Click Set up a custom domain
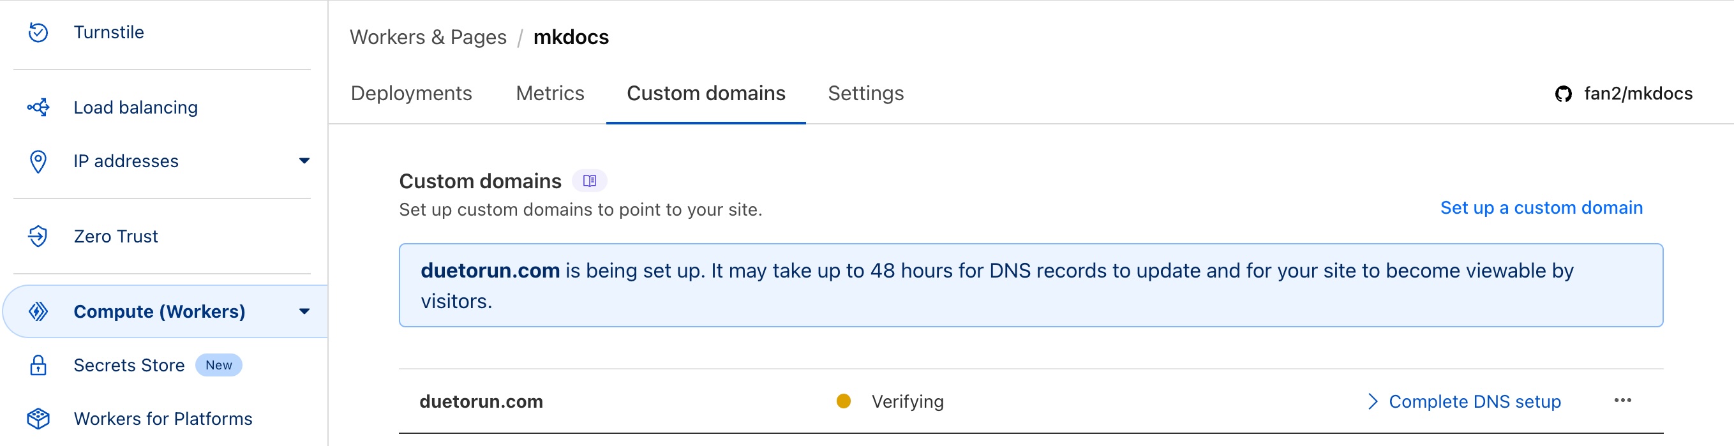The width and height of the screenshot is (1734, 446). pos(1541,207)
